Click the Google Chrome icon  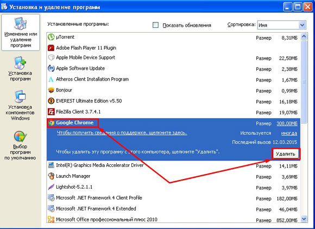(x=52, y=122)
